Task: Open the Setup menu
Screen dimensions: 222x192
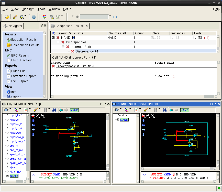Action: pyautogui.click(x=67, y=9)
